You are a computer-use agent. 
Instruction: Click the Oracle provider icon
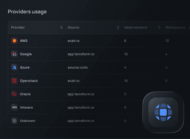point(14,94)
